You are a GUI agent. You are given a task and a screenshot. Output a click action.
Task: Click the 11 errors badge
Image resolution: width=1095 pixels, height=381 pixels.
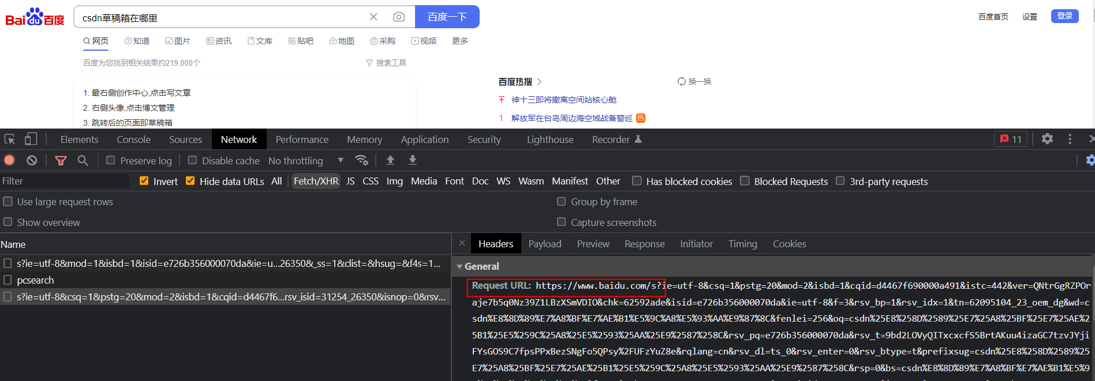tap(1011, 139)
